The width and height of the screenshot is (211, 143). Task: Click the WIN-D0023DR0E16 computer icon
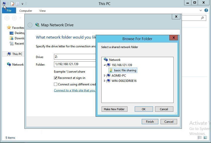(x=108, y=81)
